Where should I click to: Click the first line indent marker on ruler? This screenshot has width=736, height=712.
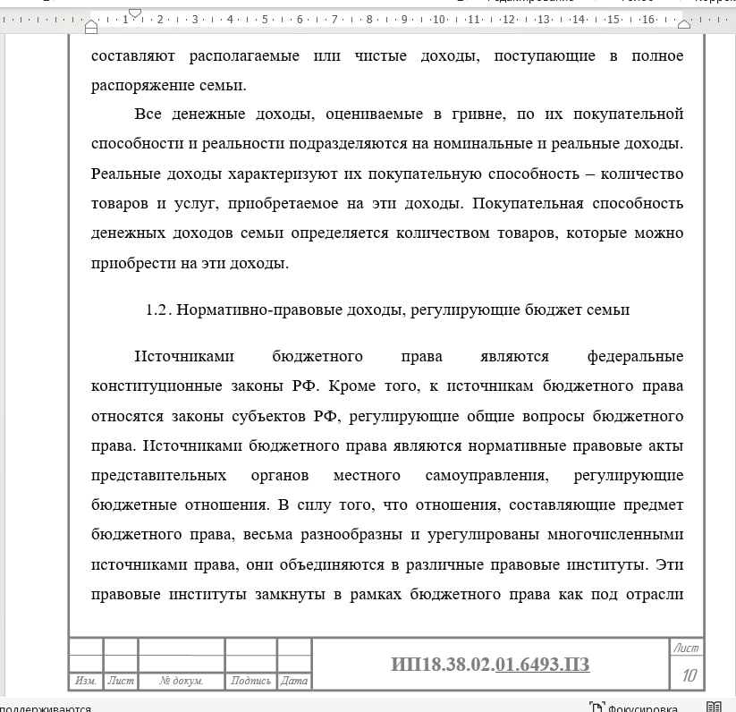[x=135, y=13]
